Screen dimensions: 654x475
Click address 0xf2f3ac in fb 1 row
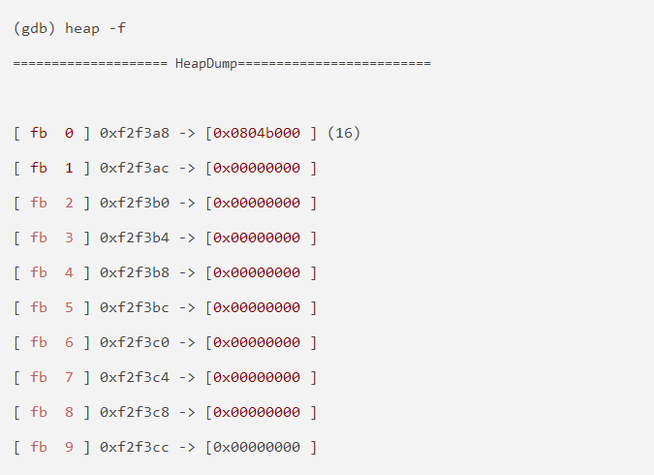pyautogui.click(x=134, y=168)
